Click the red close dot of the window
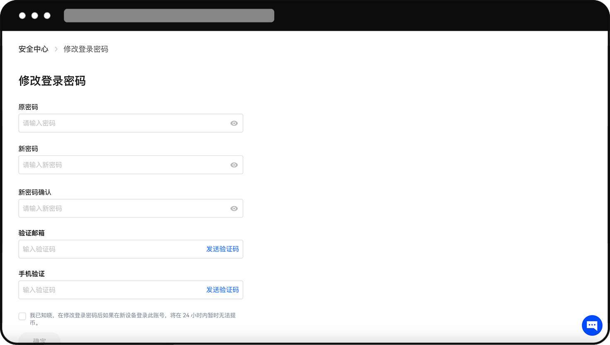Screen dimensions: 610x345 pyautogui.click(x=22, y=15)
